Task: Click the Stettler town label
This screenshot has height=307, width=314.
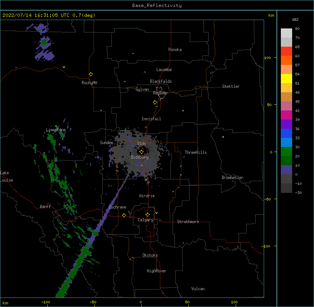Action: click(231, 86)
